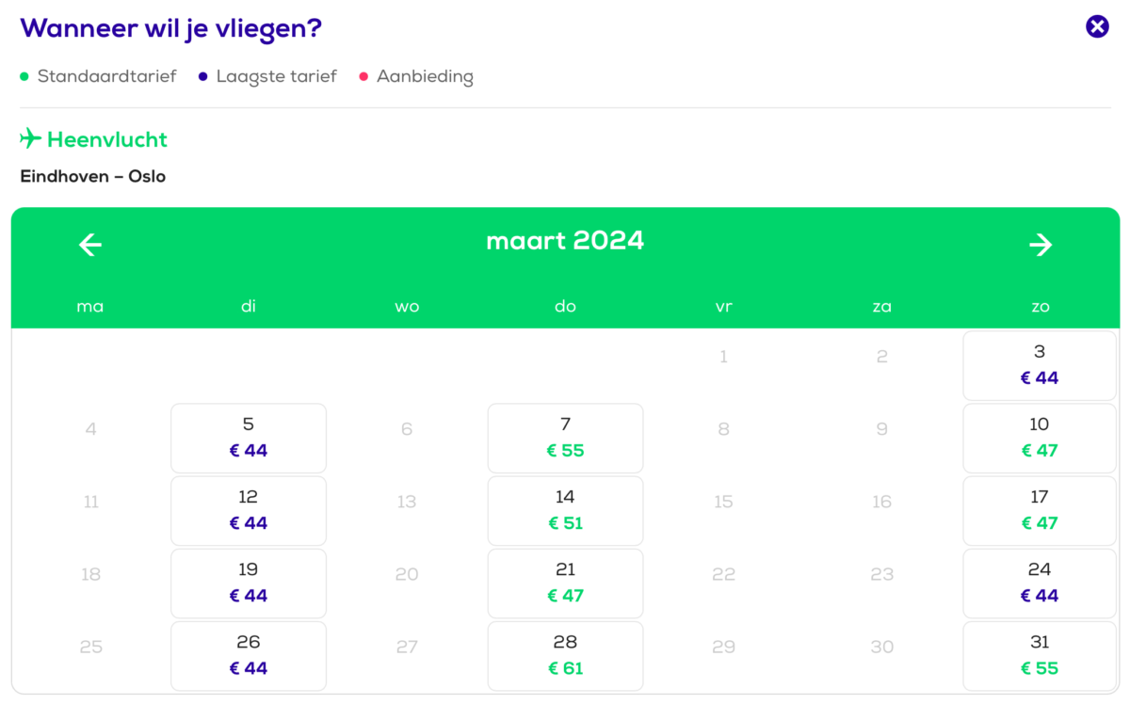This screenshot has height=704, width=1130.
Task: Choose March 7 priced at €55
Action: [x=565, y=438]
